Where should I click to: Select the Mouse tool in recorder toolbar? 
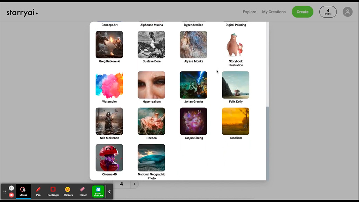(x=23, y=191)
